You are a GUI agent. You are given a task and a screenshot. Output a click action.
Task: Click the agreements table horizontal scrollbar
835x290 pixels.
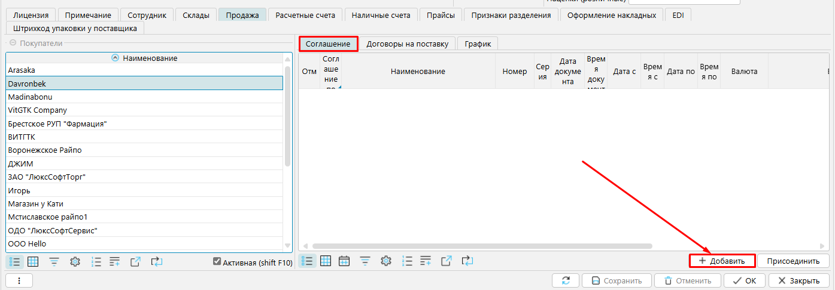481,246
